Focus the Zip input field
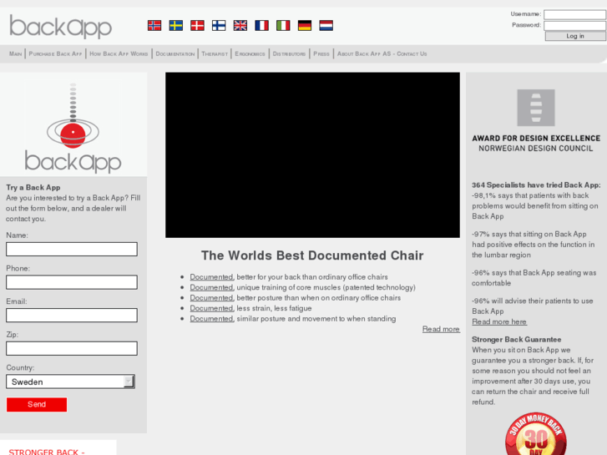Viewport: 607px width, 455px height. point(72,348)
